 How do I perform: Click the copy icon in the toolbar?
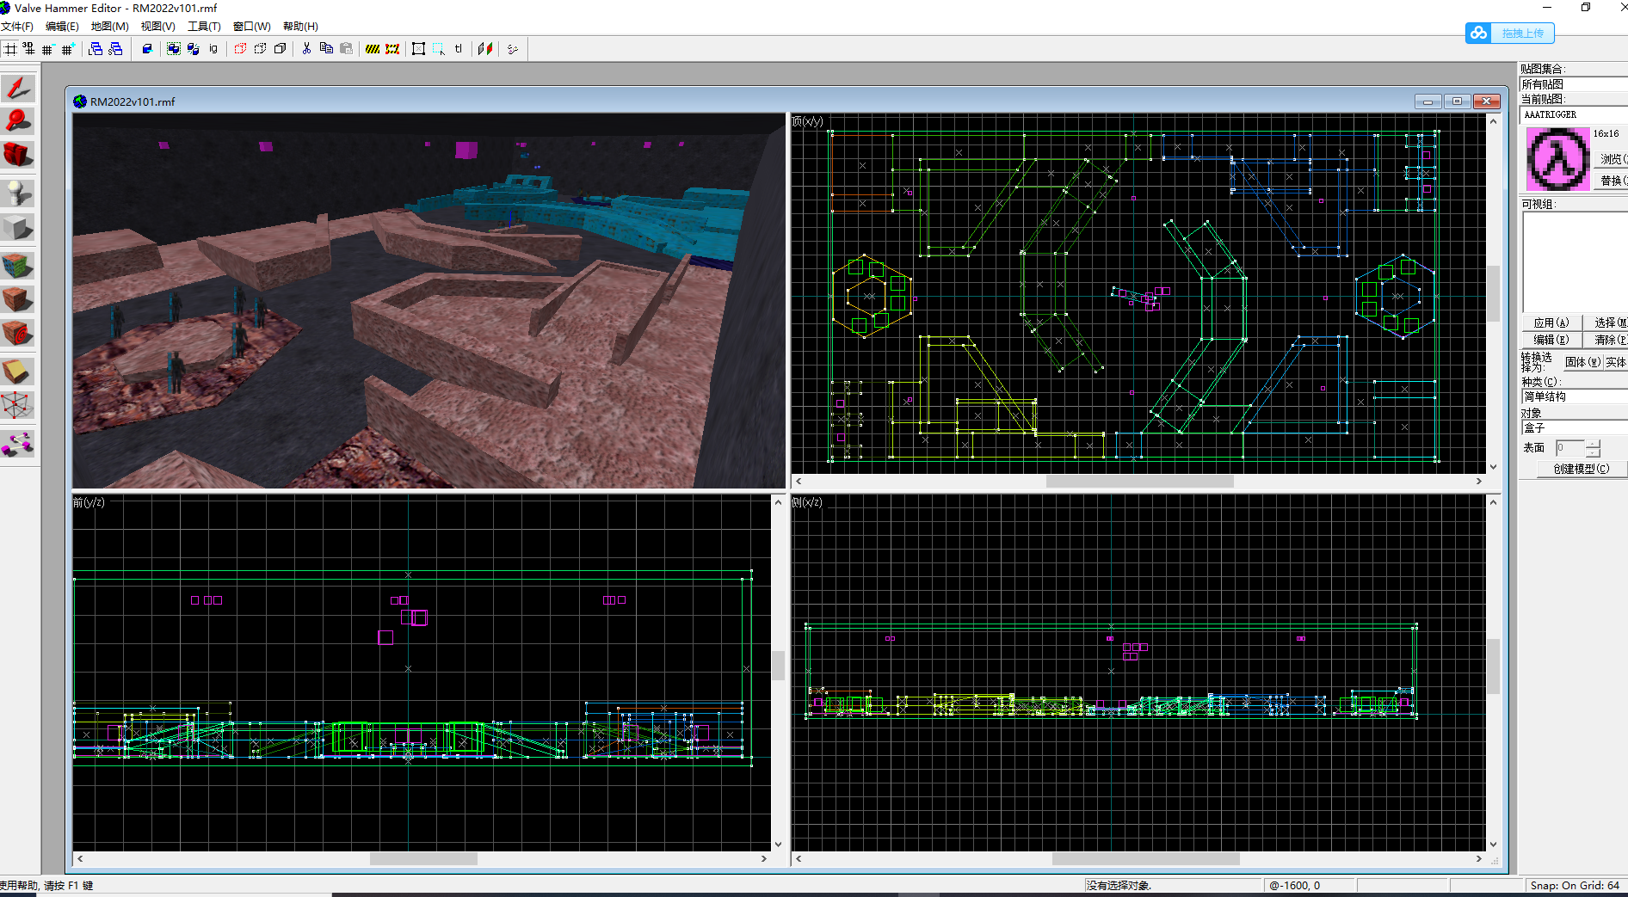(326, 49)
